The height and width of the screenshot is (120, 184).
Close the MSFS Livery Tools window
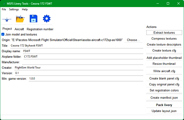tap(178, 3)
